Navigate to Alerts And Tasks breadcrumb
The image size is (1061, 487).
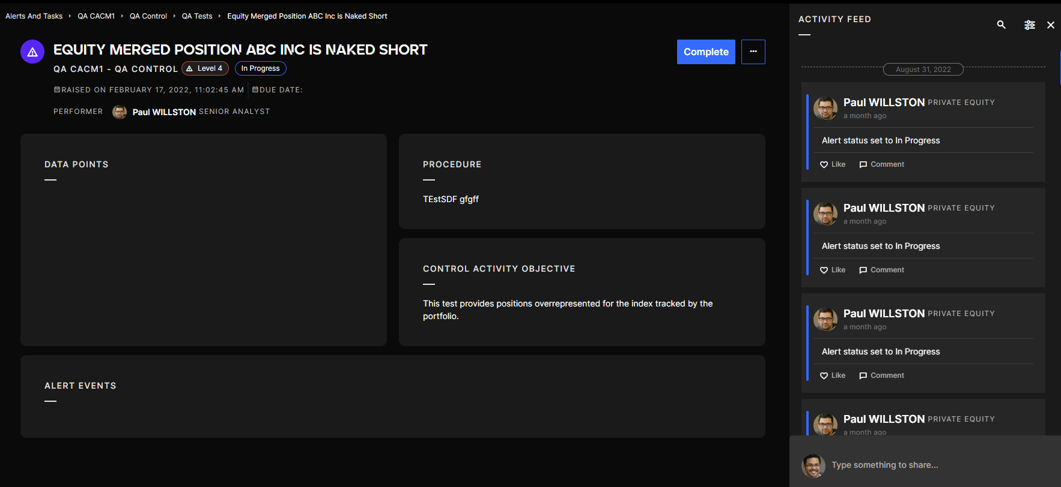[x=34, y=16]
